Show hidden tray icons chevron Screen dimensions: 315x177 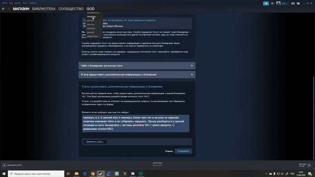[266, 174]
